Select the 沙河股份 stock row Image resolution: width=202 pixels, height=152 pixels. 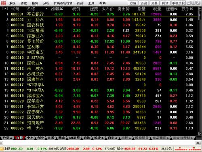(x=100, y=74)
